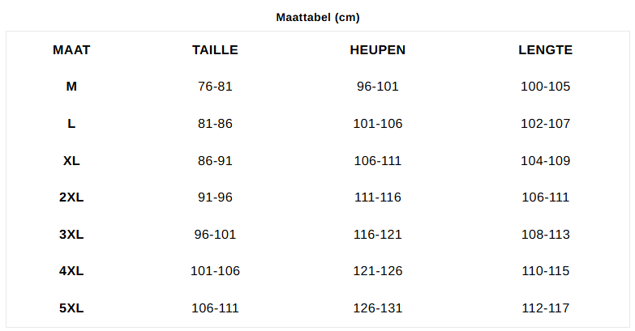Select the 3XL size row label
Screen dimensions: 635x331
coord(71,235)
